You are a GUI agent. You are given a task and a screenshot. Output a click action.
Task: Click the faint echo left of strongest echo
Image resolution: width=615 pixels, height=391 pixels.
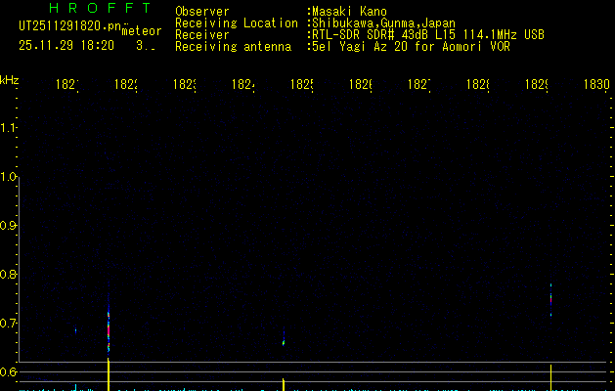coord(75,330)
